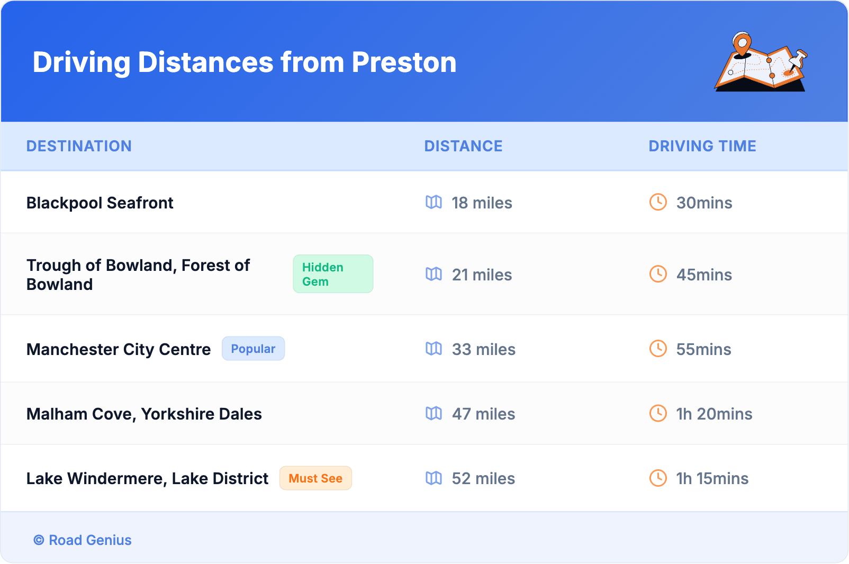Click the clock icon beside 30mins

click(658, 202)
